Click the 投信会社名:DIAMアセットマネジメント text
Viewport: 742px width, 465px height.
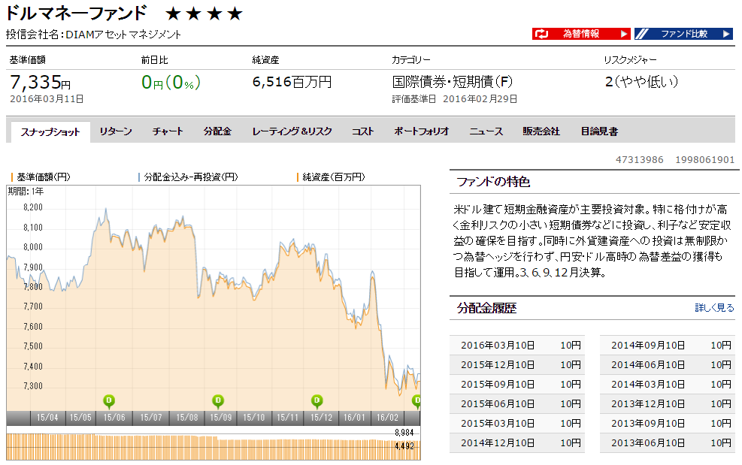click(94, 35)
